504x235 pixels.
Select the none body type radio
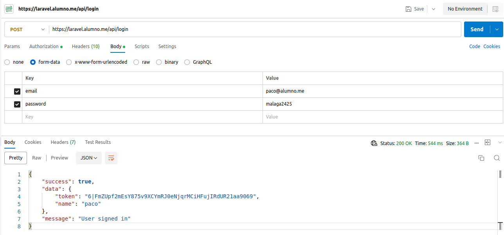[7, 62]
